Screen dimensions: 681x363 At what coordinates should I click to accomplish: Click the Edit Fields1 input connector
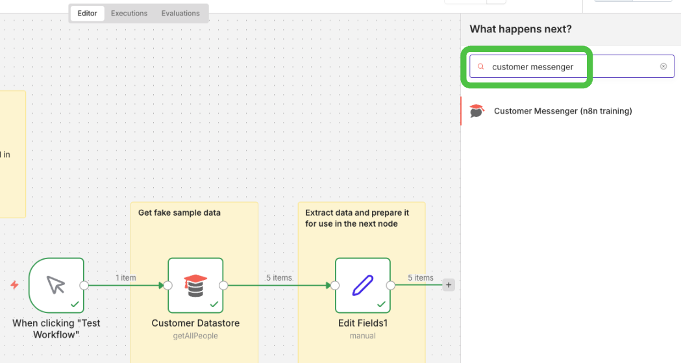pos(335,285)
